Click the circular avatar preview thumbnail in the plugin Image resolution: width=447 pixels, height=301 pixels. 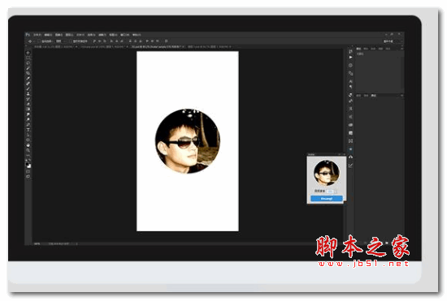click(327, 173)
